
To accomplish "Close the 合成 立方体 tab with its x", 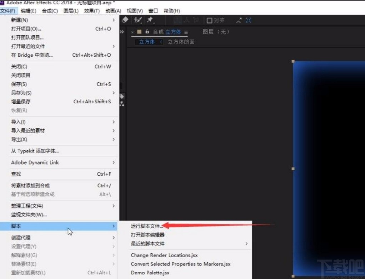I will pos(132,32).
